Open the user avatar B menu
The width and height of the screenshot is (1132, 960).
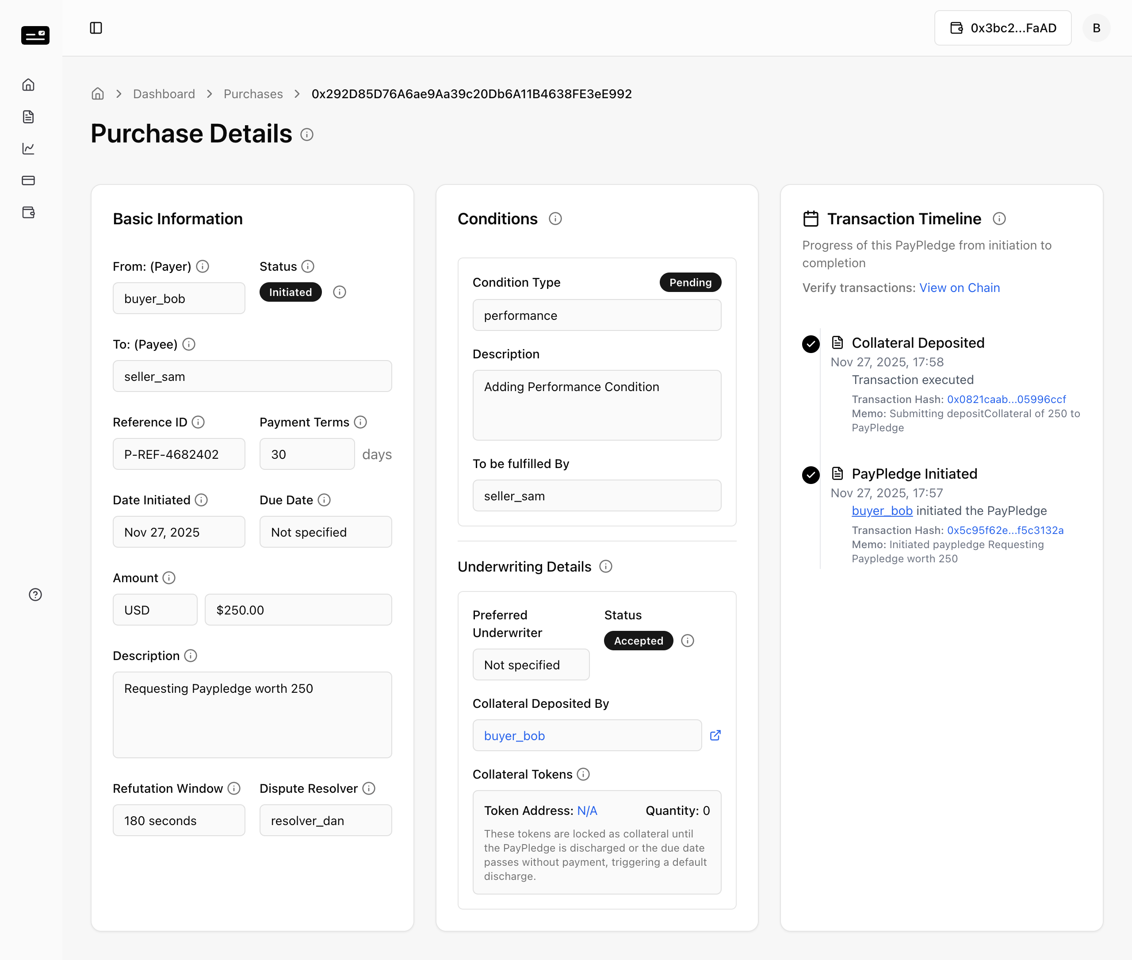[x=1096, y=28]
